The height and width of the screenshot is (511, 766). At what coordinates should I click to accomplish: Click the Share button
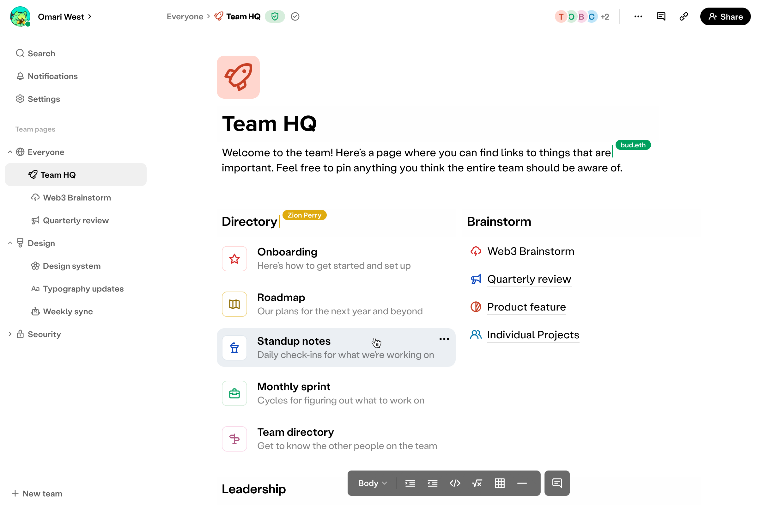(x=725, y=17)
